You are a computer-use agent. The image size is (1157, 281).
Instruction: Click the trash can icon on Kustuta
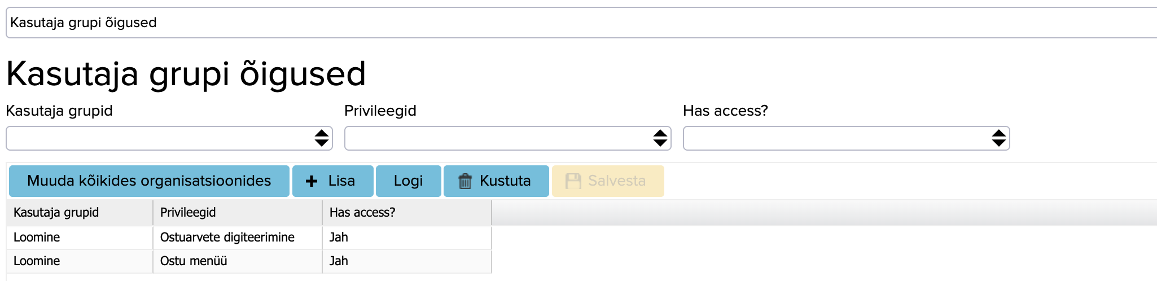click(465, 181)
